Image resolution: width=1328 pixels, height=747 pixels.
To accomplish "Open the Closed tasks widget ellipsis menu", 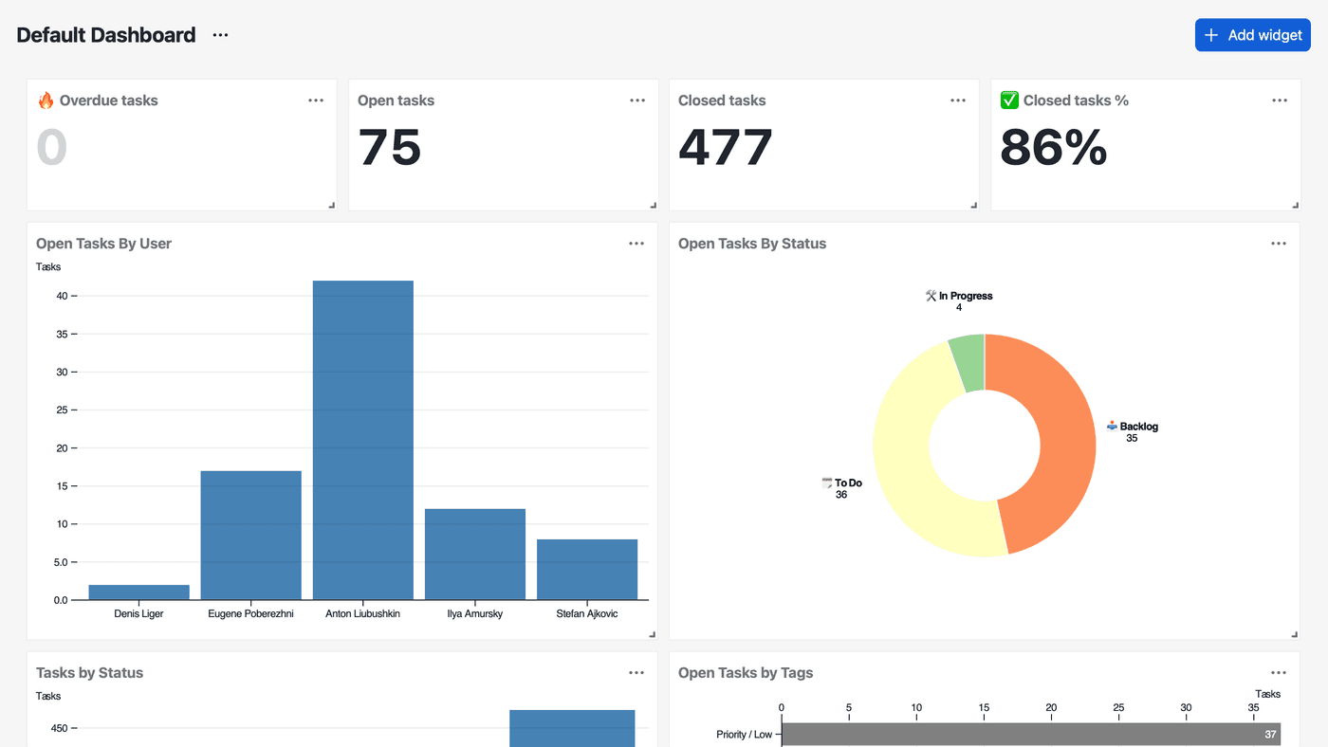I will point(957,99).
